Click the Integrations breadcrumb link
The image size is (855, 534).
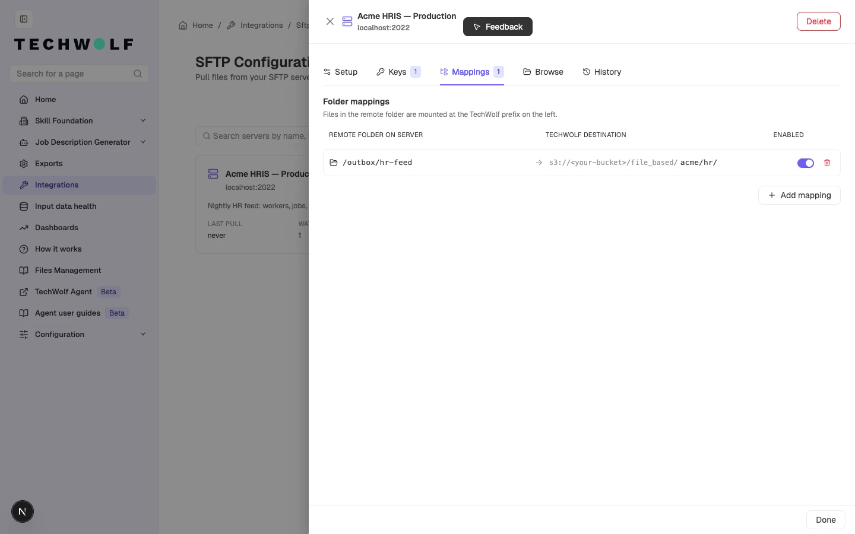pyautogui.click(x=255, y=26)
